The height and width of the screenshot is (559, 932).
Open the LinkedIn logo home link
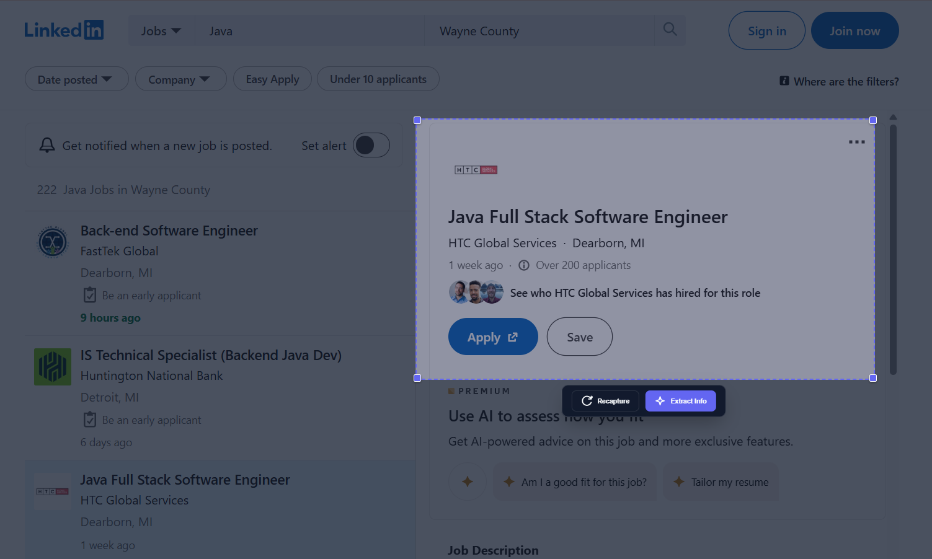(x=64, y=30)
